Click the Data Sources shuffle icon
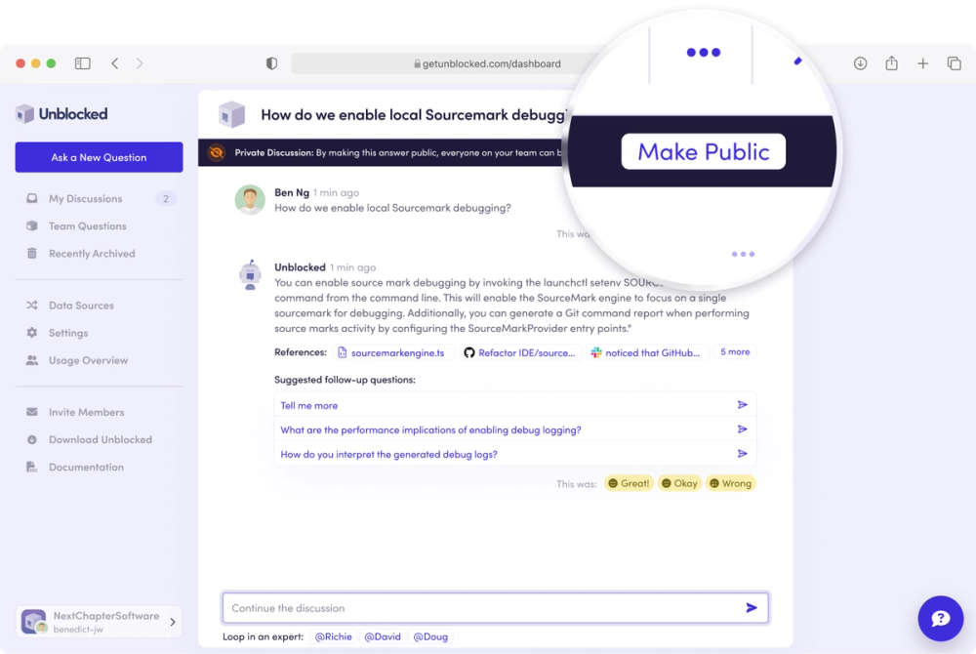 point(32,306)
